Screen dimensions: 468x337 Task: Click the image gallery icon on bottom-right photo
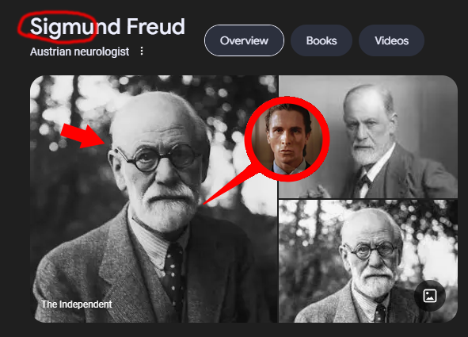click(430, 296)
